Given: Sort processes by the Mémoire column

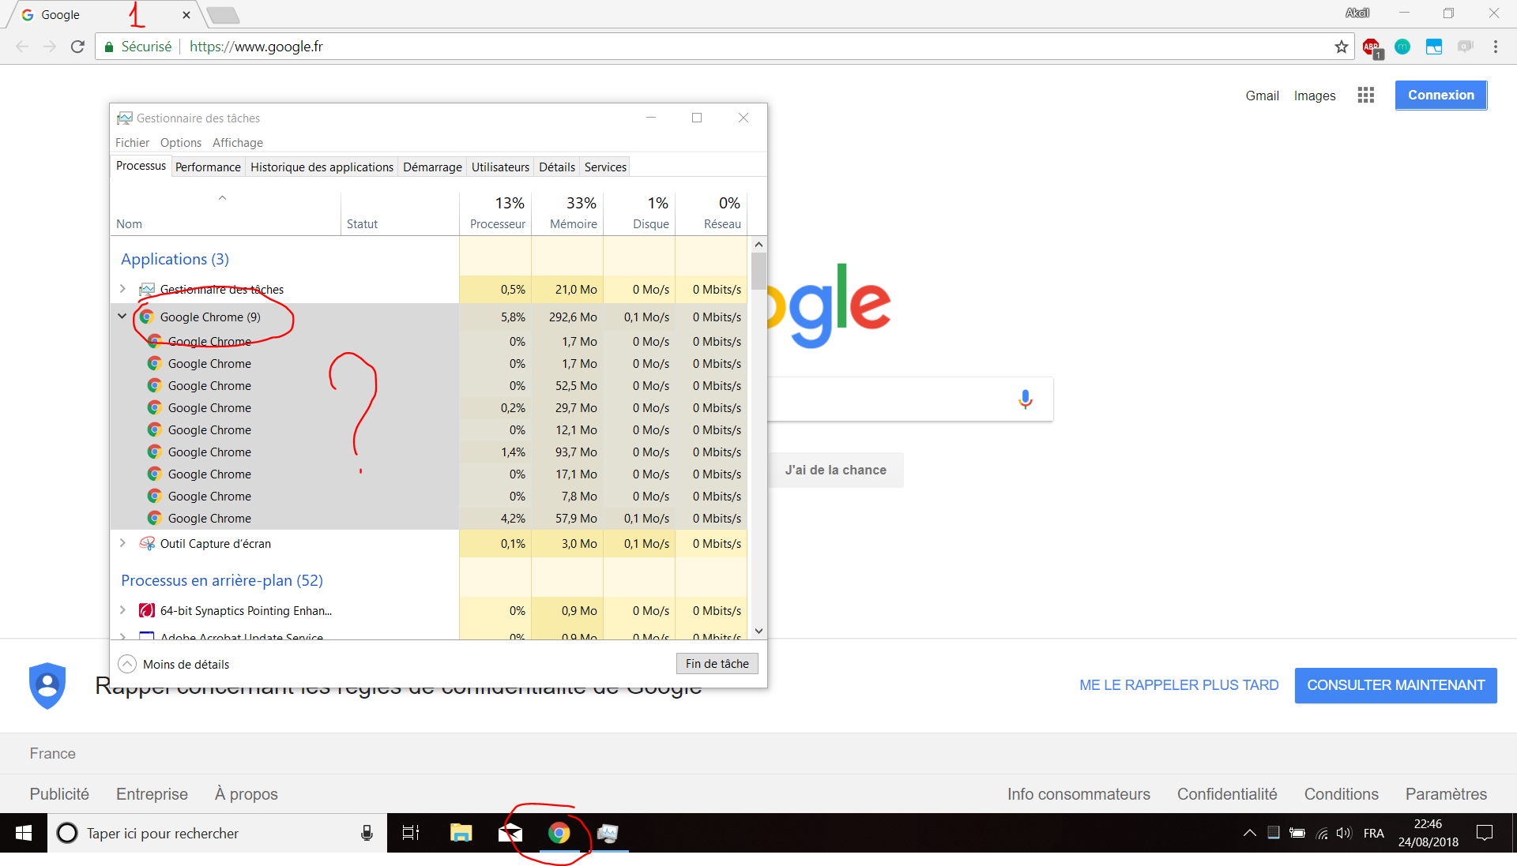Looking at the screenshot, I should click(x=567, y=213).
